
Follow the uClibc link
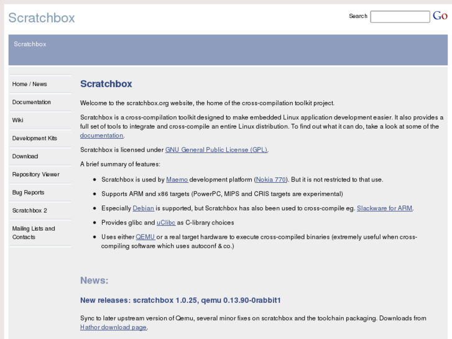tap(166, 223)
